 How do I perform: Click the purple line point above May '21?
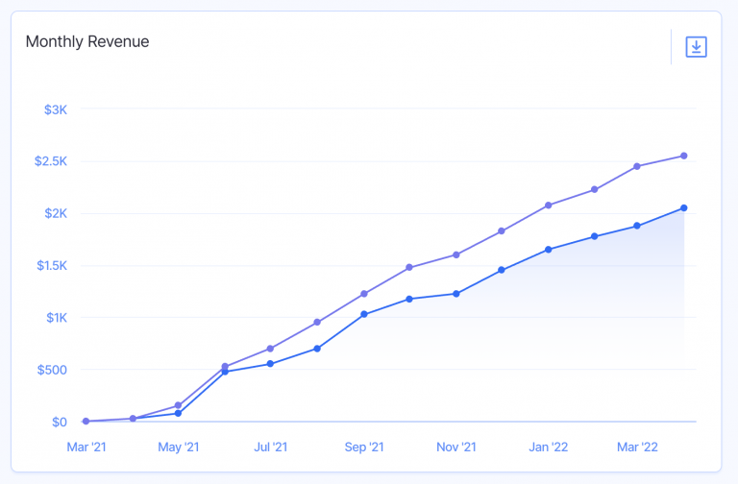tap(178, 405)
